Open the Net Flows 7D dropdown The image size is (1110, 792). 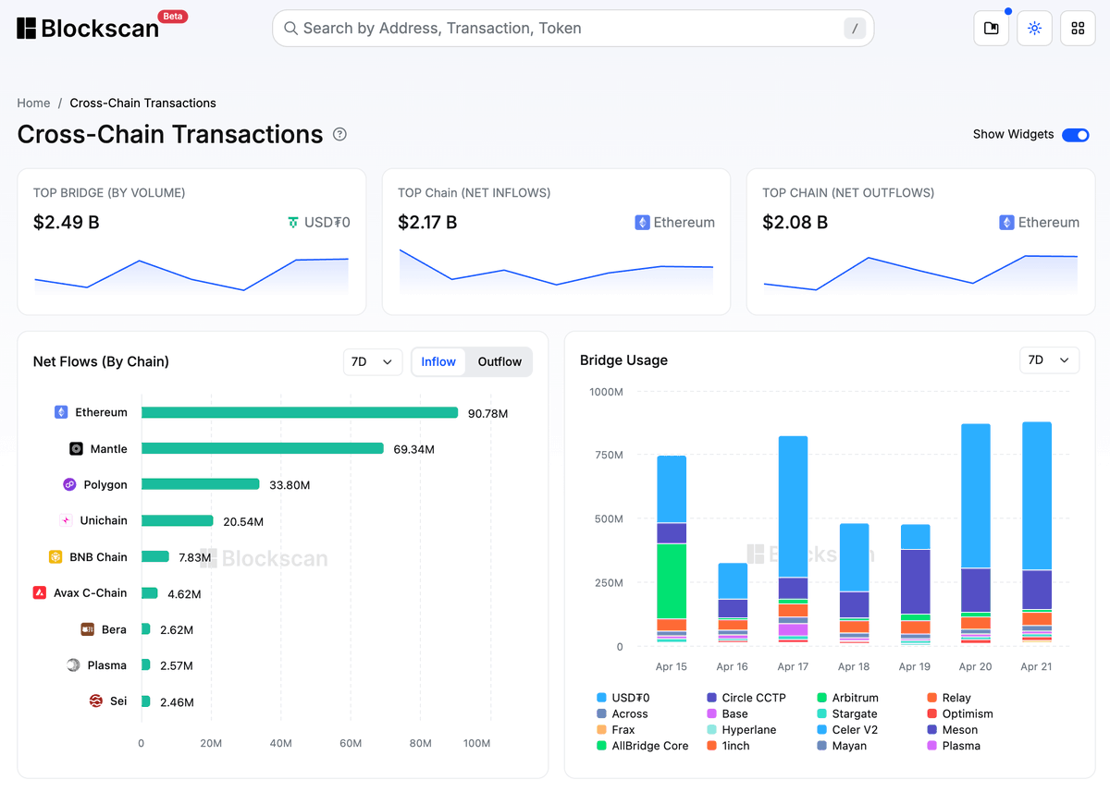(x=372, y=361)
